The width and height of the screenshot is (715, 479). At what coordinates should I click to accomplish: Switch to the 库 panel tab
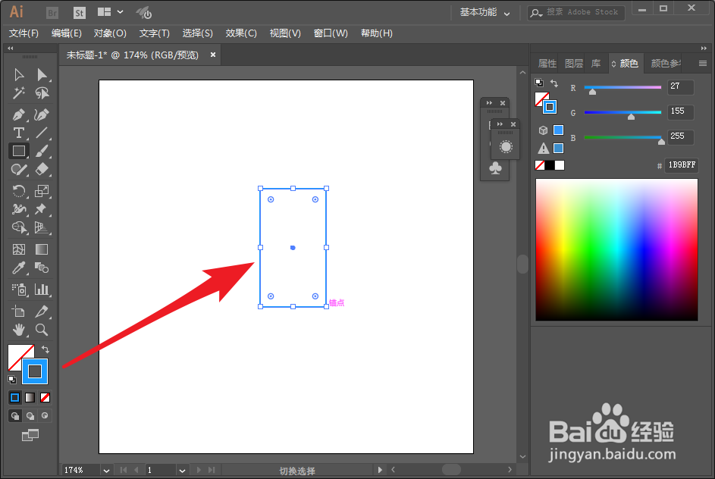596,64
